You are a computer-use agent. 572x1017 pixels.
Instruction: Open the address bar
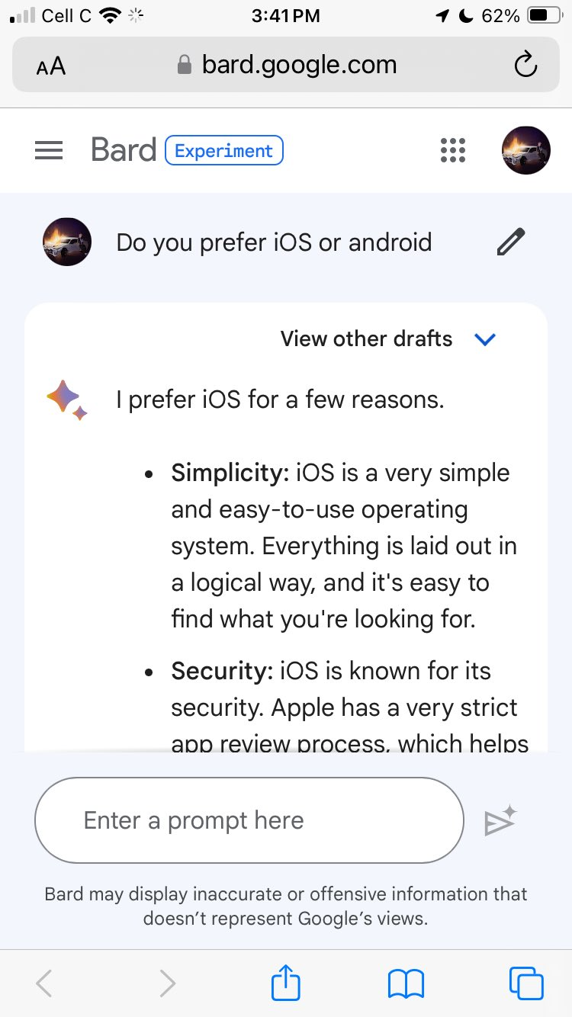click(299, 65)
